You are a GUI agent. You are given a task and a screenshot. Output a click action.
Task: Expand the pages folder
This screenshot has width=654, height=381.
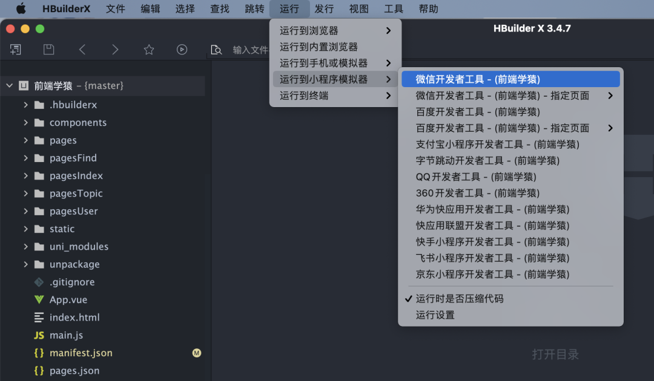click(x=25, y=140)
